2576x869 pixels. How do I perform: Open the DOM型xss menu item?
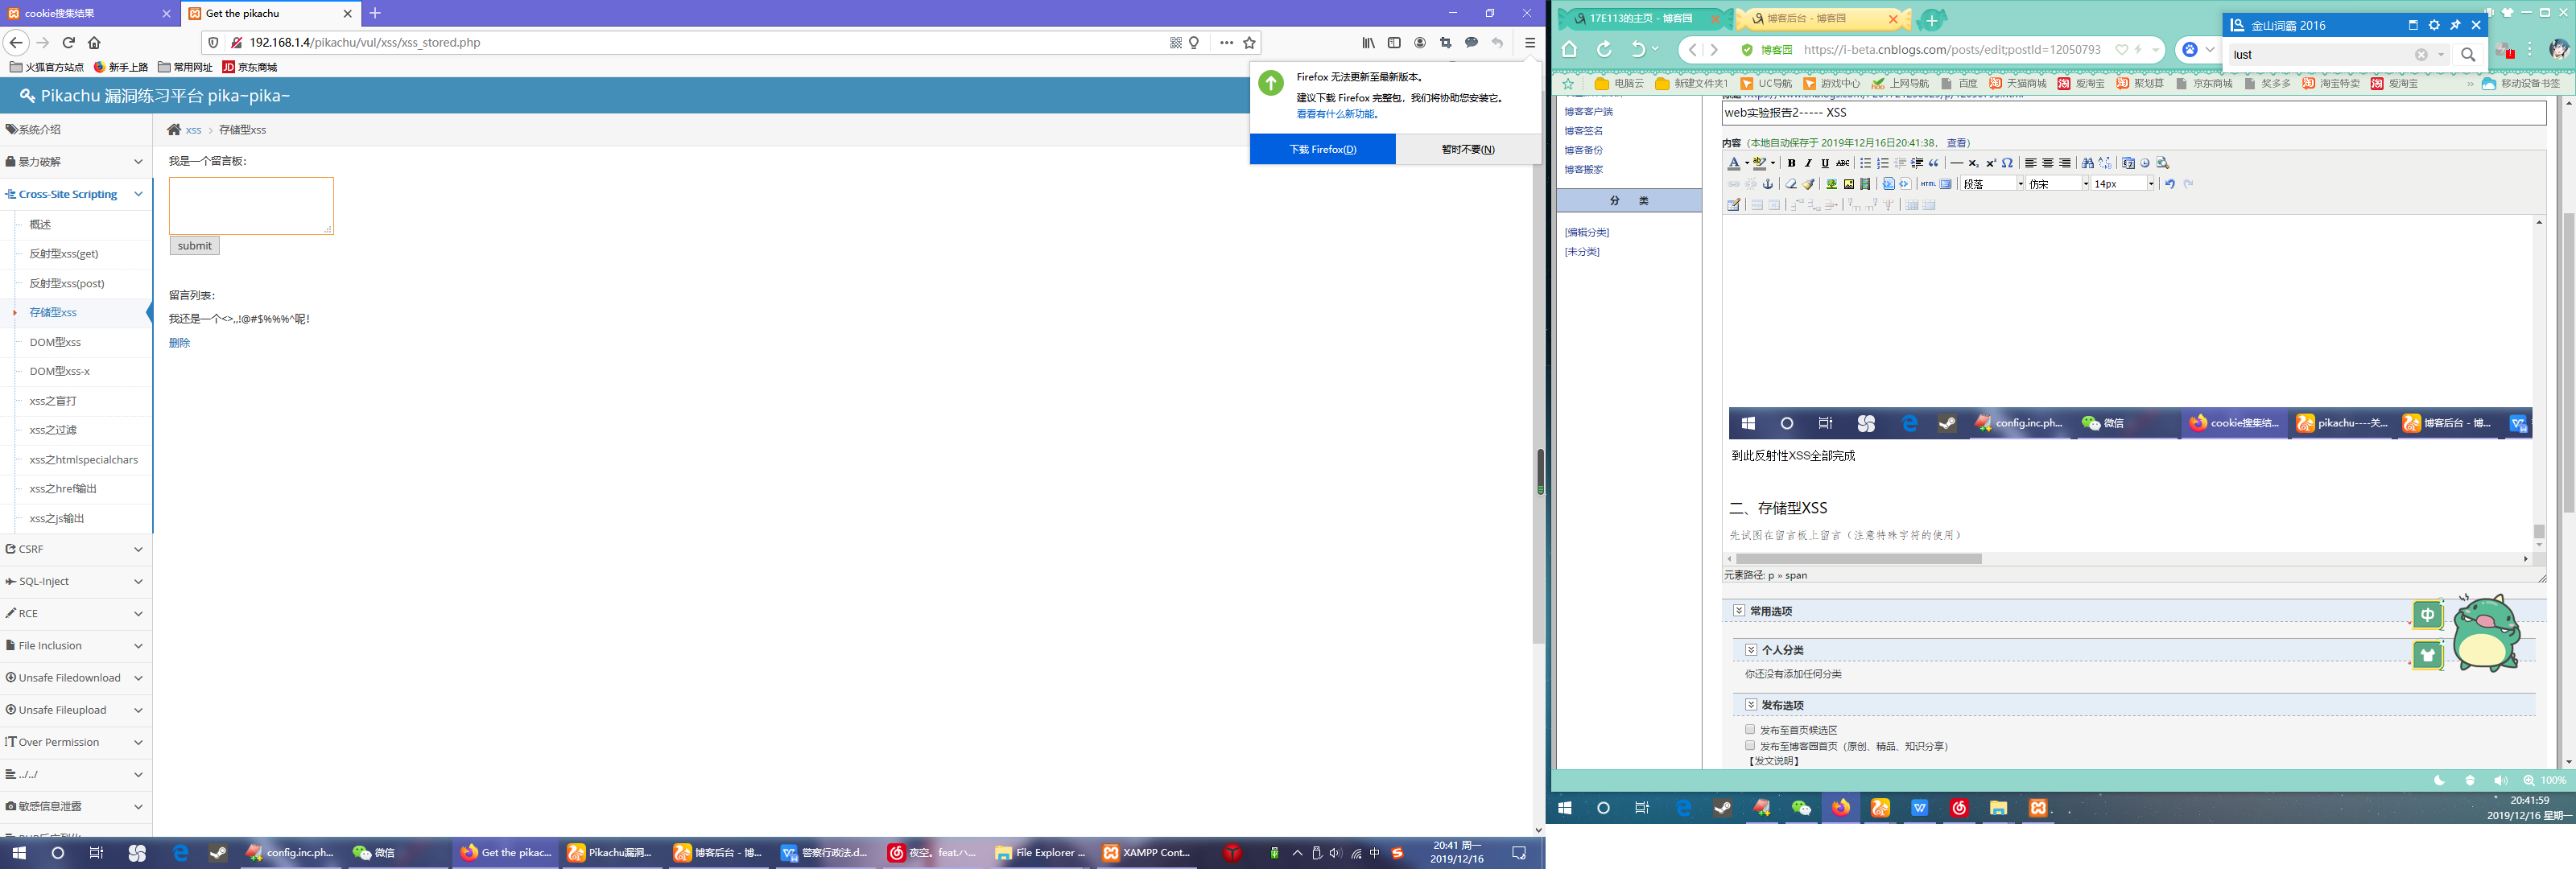pos(55,342)
